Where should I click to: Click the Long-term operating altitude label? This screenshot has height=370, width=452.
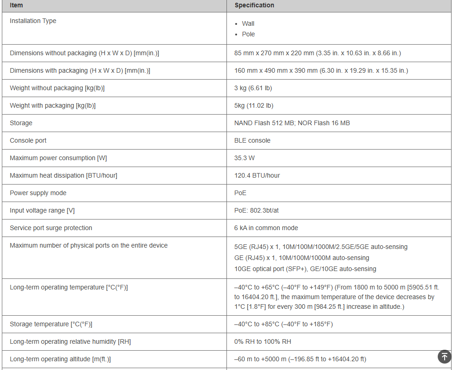[60, 359]
